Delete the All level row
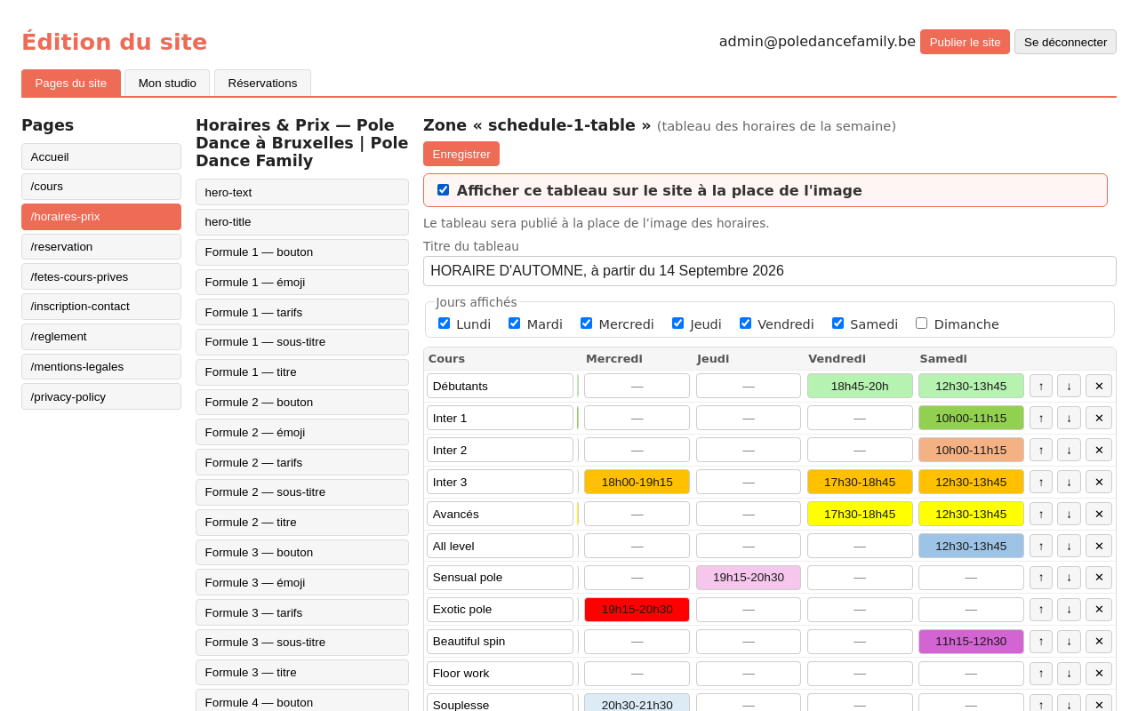This screenshot has height=711, width=1138. [x=1099, y=546]
